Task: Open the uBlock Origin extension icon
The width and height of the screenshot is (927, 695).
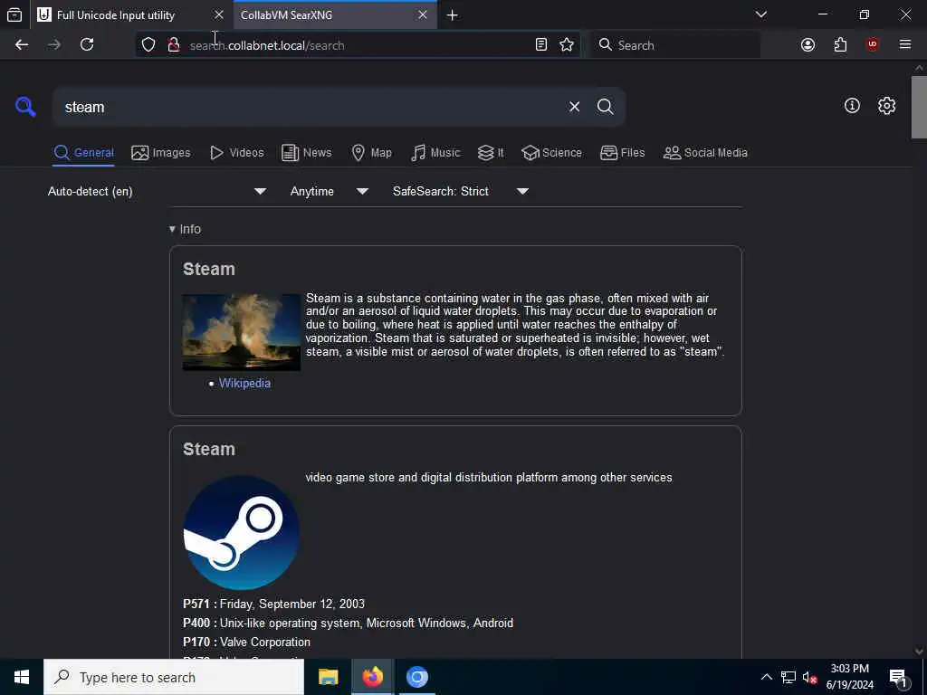Action: click(873, 45)
